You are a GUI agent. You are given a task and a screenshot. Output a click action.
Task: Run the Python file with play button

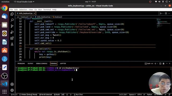pyautogui.click(x=161, y=13)
